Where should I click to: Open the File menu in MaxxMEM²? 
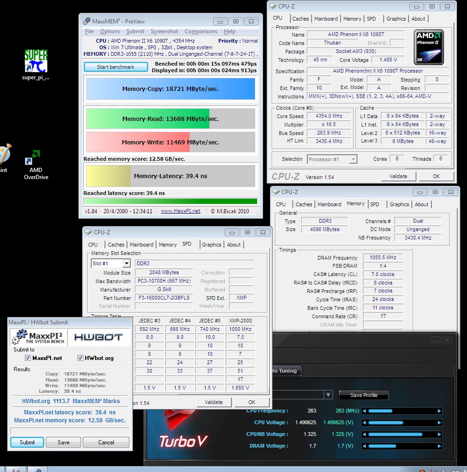click(89, 31)
